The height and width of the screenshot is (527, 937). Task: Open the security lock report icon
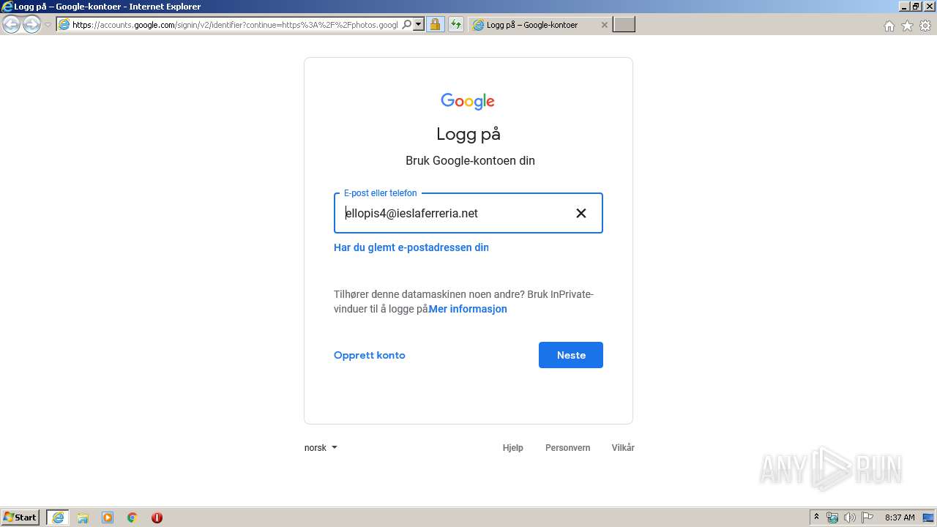(x=436, y=25)
